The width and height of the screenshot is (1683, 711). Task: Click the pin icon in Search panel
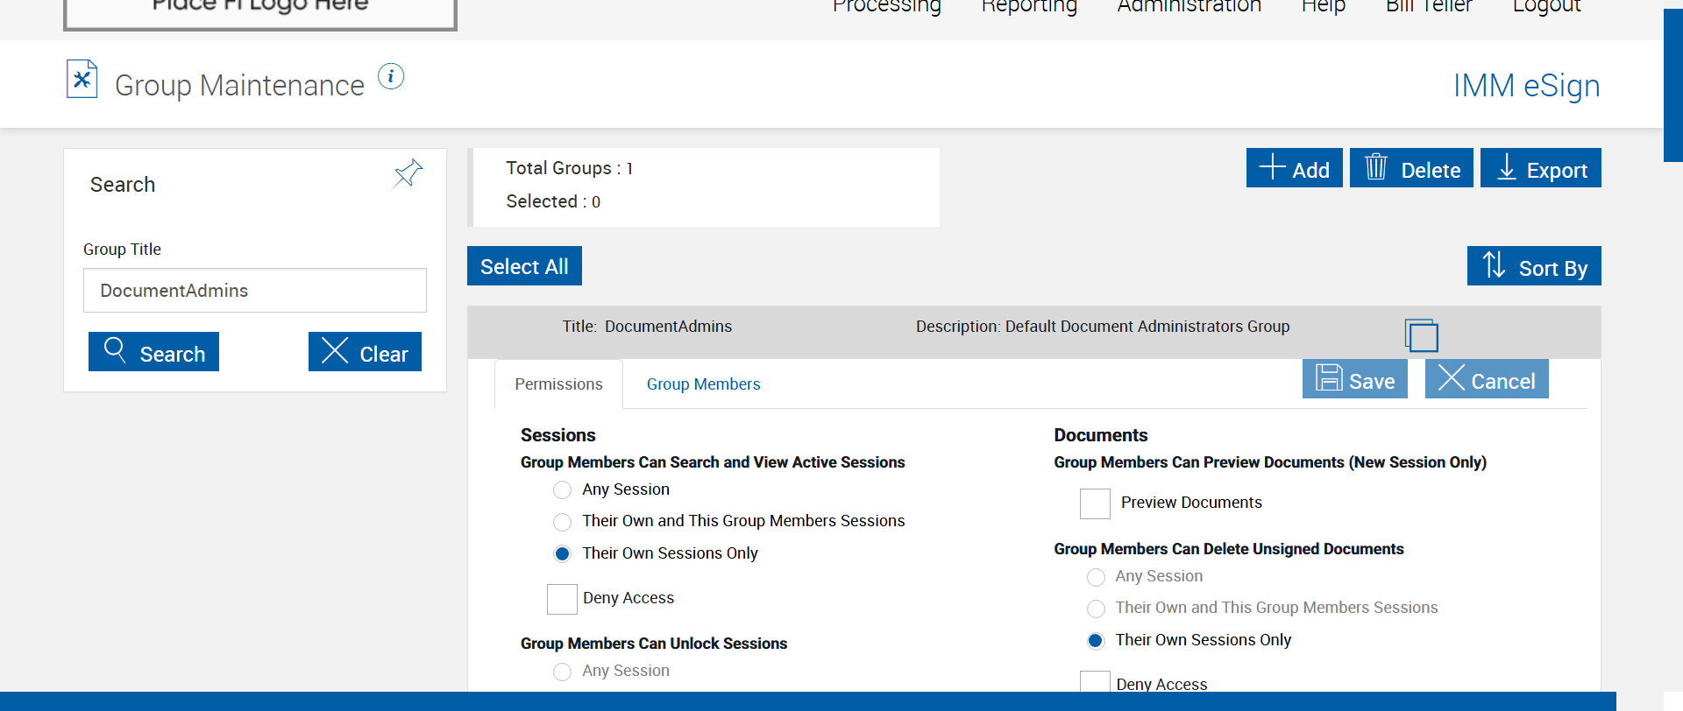click(408, 173)
